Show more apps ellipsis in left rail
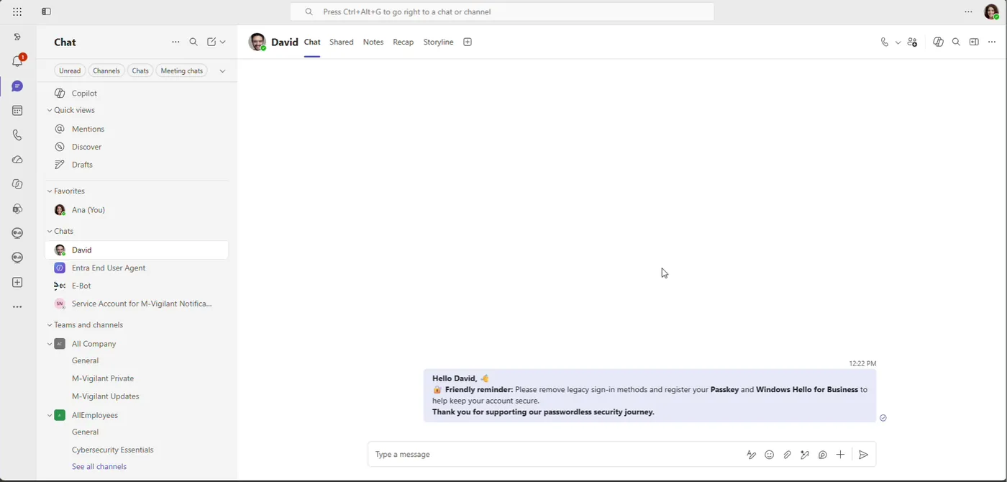The height and width of the screenshot is (482, 1007). tap(17, 307)
